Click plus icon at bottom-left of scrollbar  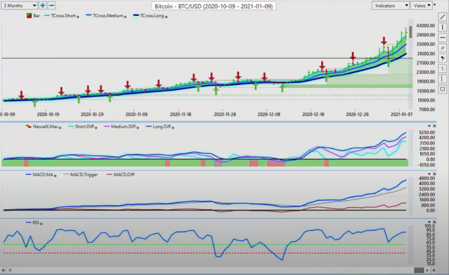pos(3,270)
